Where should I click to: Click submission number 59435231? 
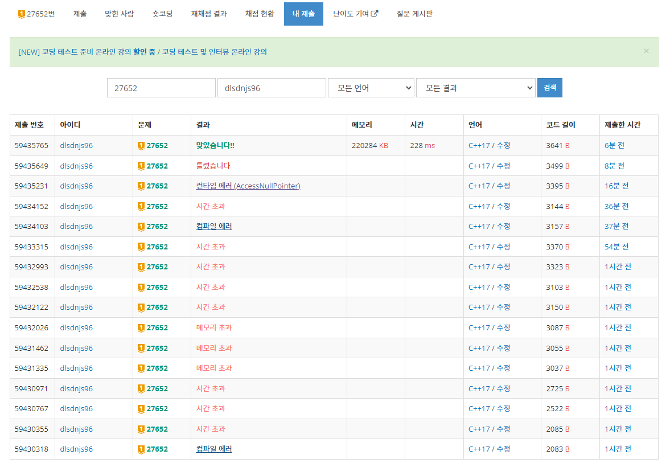pyautogui.click(x=31, y=186)
